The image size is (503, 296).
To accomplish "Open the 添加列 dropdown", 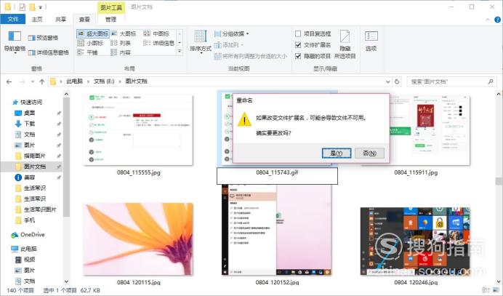I will pos(229,44).
